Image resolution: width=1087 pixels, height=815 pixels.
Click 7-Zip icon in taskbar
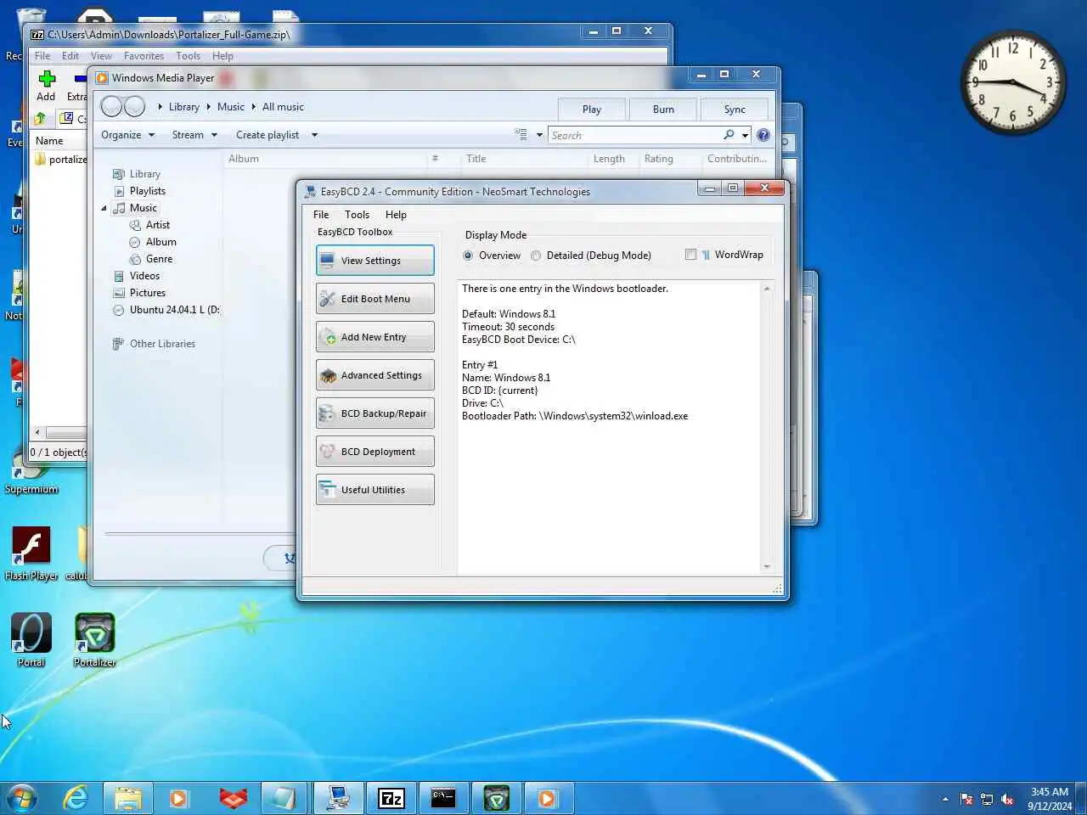click(391, 798)
